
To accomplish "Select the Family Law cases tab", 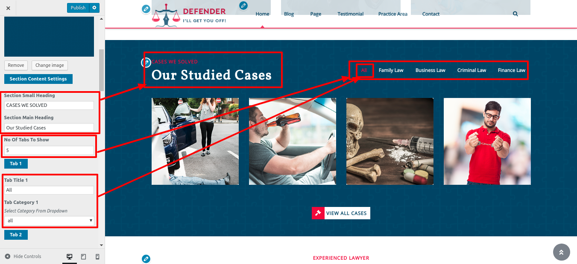I will 391,70.
